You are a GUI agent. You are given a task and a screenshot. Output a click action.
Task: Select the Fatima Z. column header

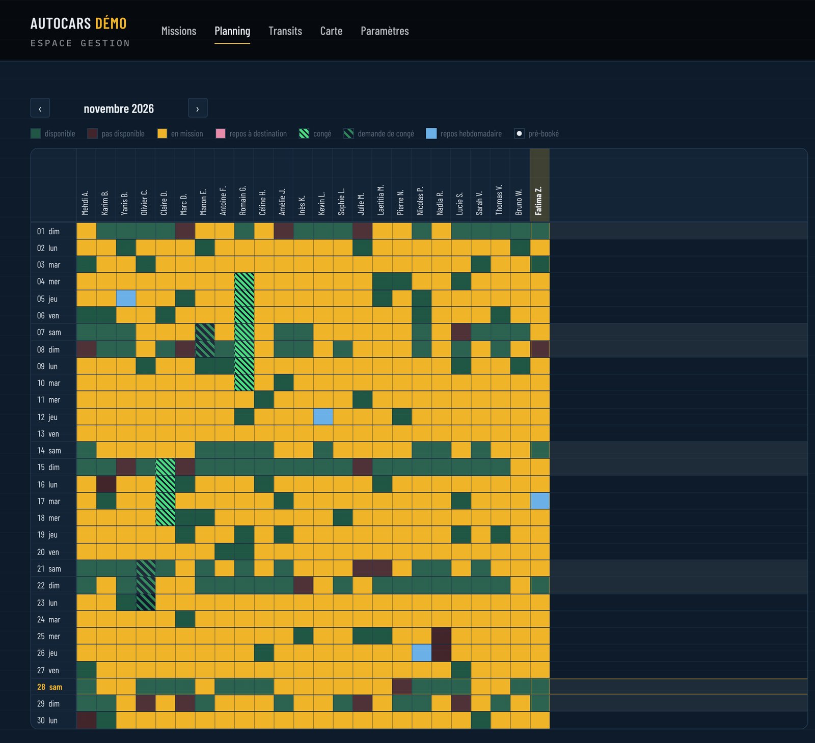539,185
